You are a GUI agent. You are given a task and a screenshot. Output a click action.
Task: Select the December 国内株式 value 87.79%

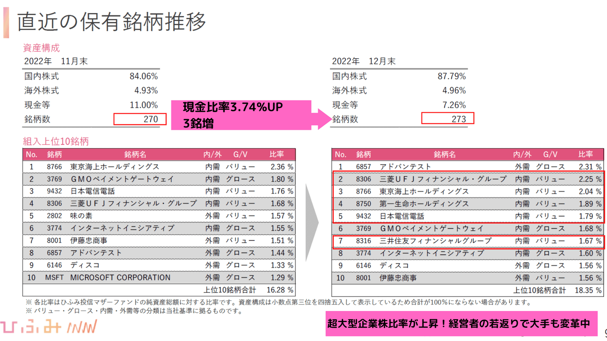pos(452,76)
